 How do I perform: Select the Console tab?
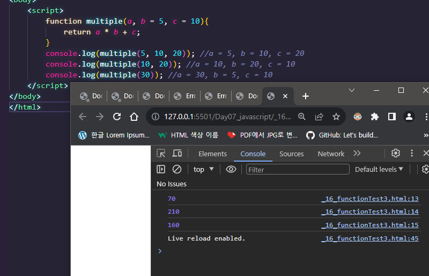[253, 154]
